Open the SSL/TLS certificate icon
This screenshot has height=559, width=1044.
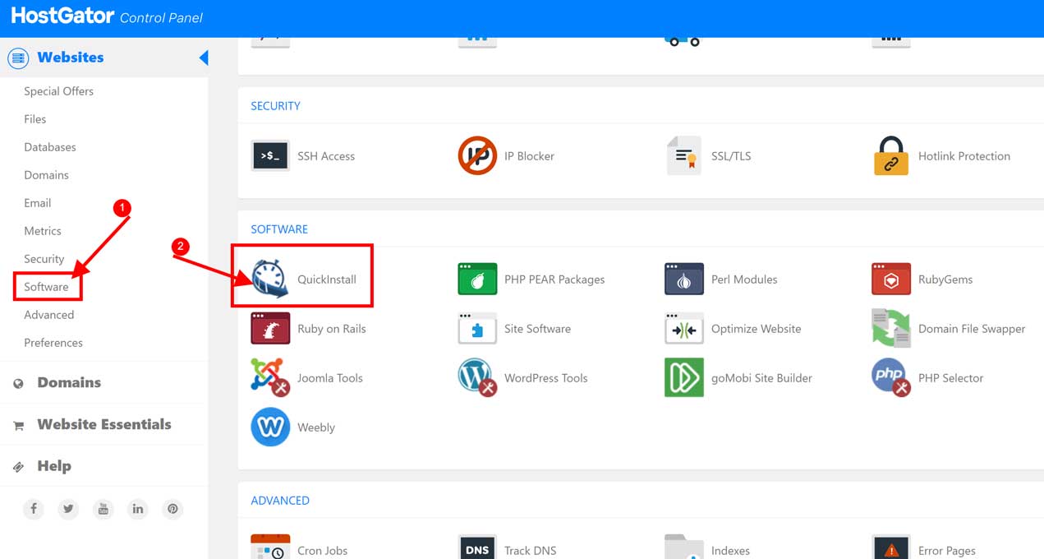click(684, 155)
